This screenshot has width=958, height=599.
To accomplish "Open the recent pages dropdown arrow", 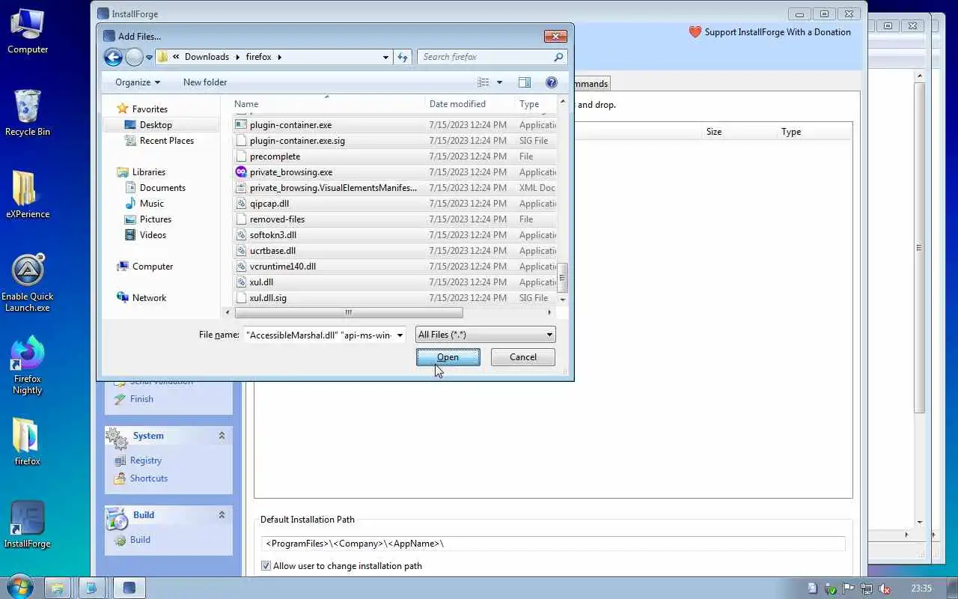I will [149, 58].
